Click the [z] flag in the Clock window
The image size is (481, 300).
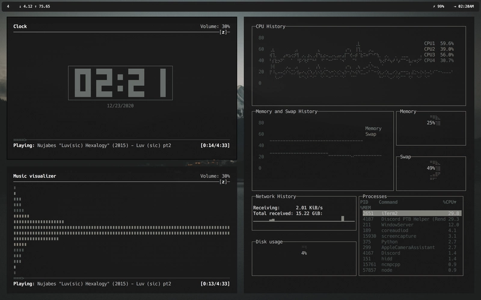(x=223, y=32)
